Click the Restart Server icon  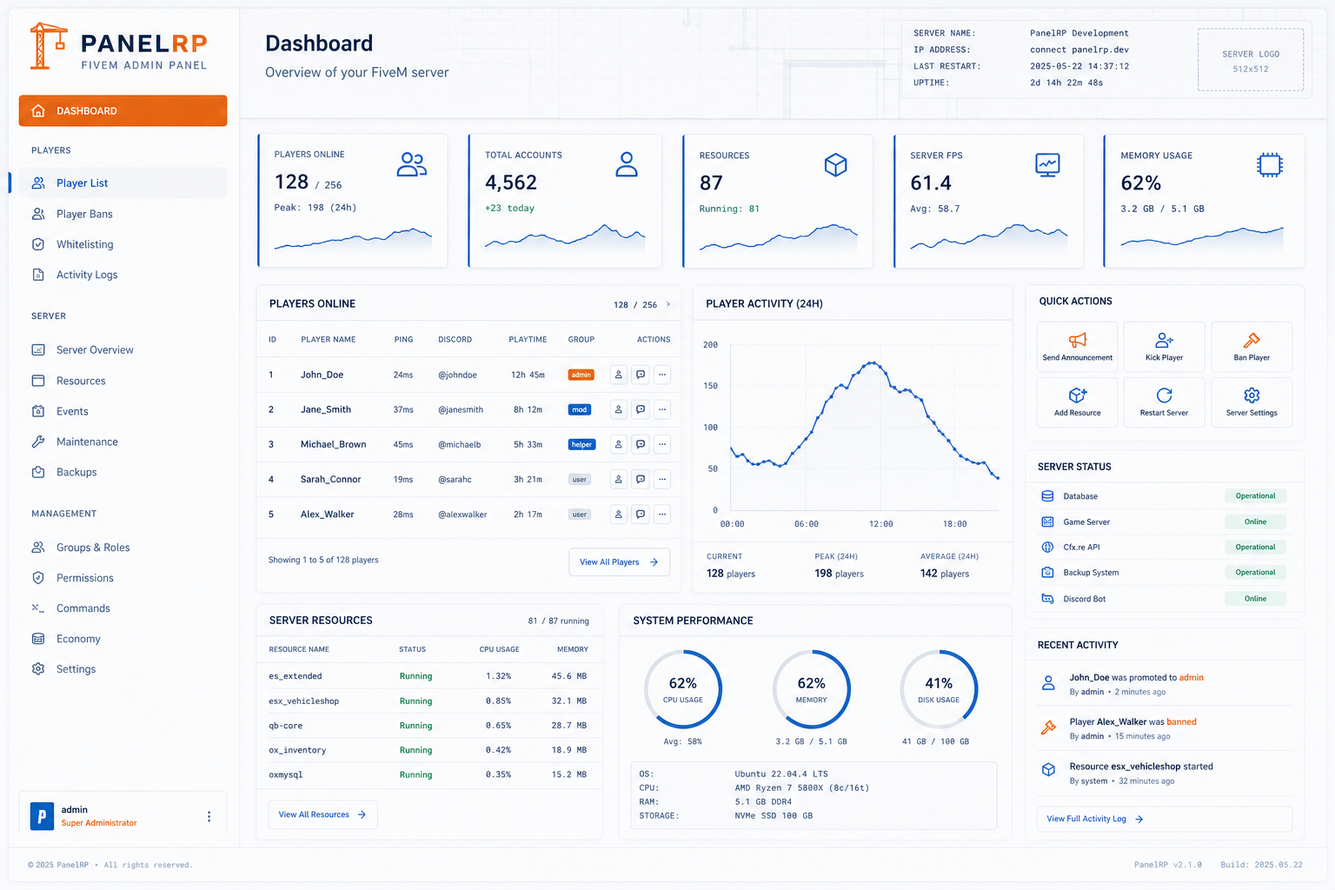(x=1164, y=395)
